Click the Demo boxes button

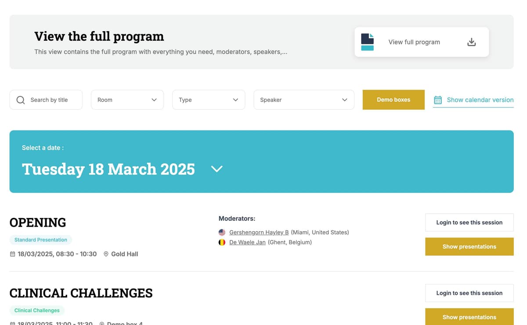click(393, 100)
